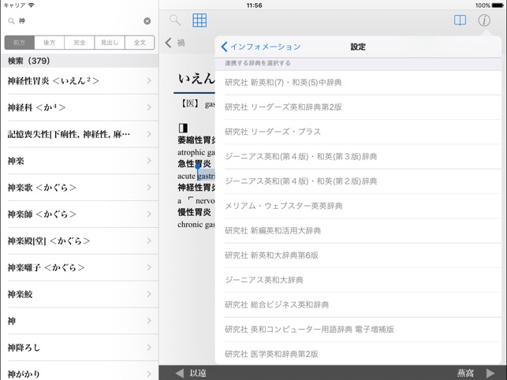The width and height of the screenshot is (507, 380).
Task: Tap chevron on 神楽囃子 row
Action: [x=149, y=267]
